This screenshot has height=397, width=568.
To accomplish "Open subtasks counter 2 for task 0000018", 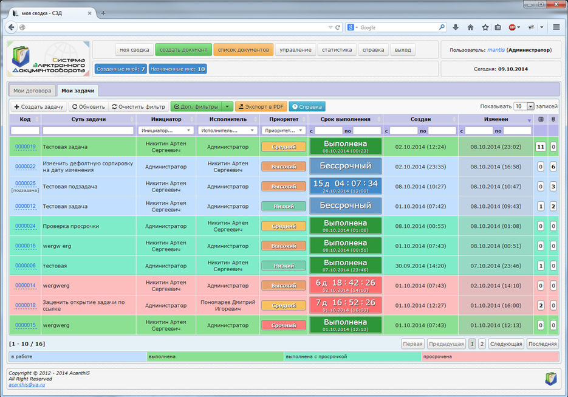I will pyautogui.click(x=541, y=306).
